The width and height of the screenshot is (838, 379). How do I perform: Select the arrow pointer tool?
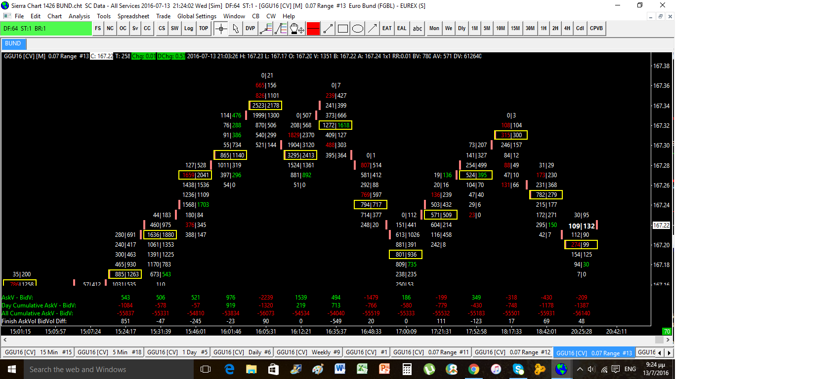236,29
